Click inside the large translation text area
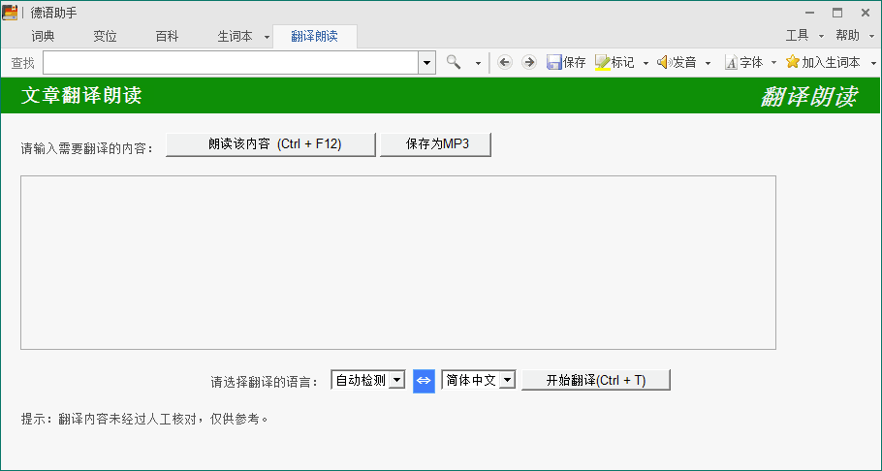The image size is (882, 471). 397,262
